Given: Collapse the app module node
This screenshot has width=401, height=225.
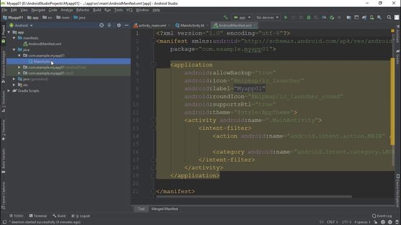Looking at the screenshot, I should coord(9,32).
